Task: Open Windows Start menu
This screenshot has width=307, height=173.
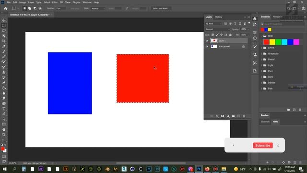Action: pyautogui.click(x=5, y=169)
